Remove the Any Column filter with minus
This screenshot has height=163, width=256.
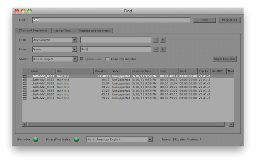(x=156, y=40)
